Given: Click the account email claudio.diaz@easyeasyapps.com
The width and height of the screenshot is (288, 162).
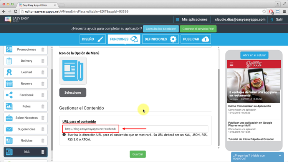Looking at the screenshot, I should [240, 20].
